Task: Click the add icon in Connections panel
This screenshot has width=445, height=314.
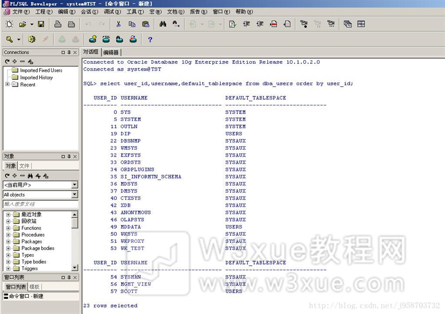Action: pos(15,62)
